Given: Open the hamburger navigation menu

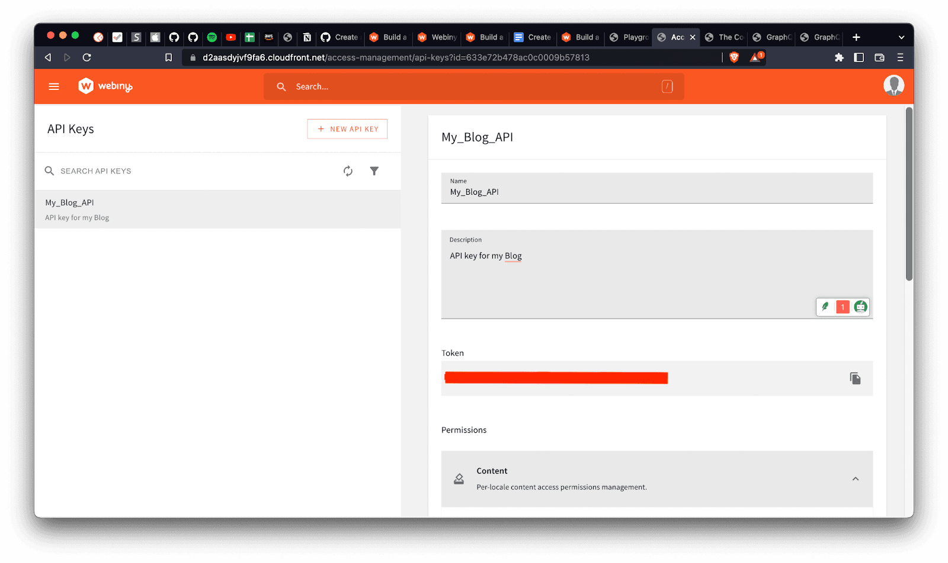Looking at the screenshot, I should tap(54, 86).
